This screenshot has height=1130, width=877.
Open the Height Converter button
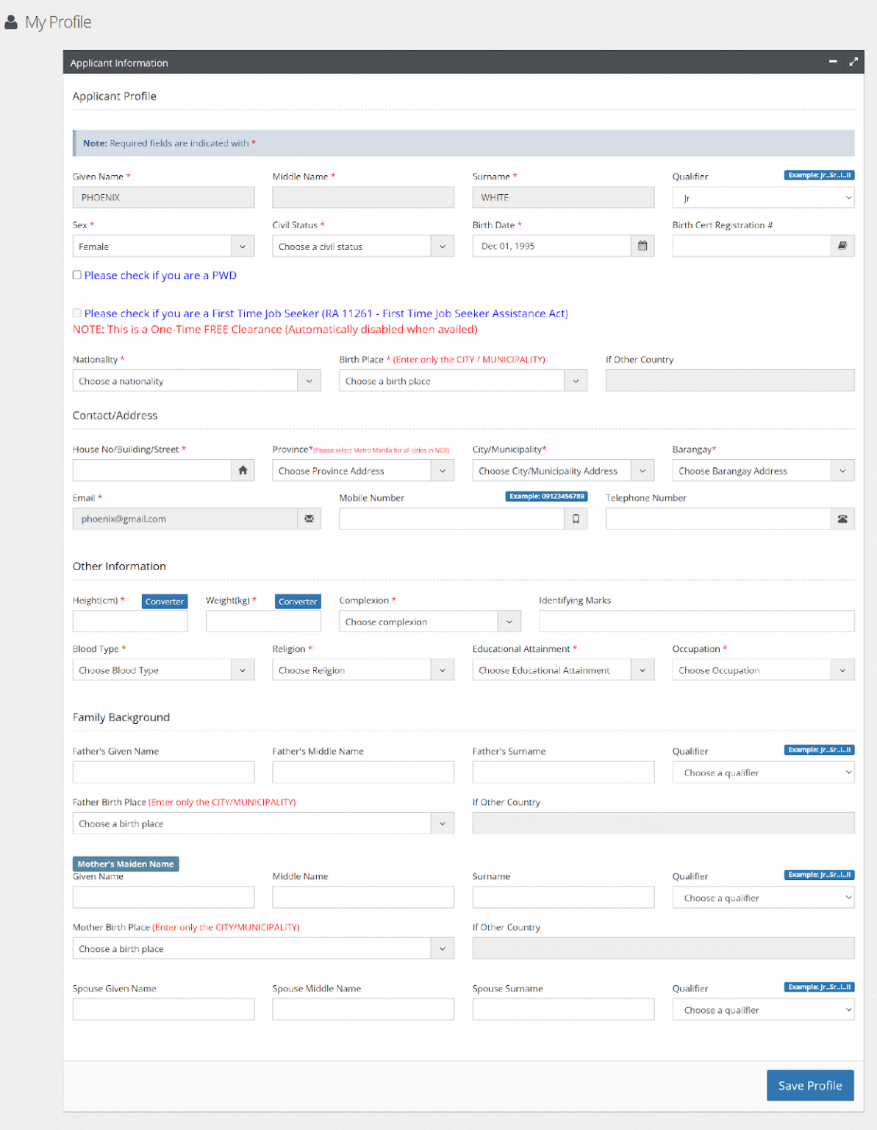(x=165, y=602)
